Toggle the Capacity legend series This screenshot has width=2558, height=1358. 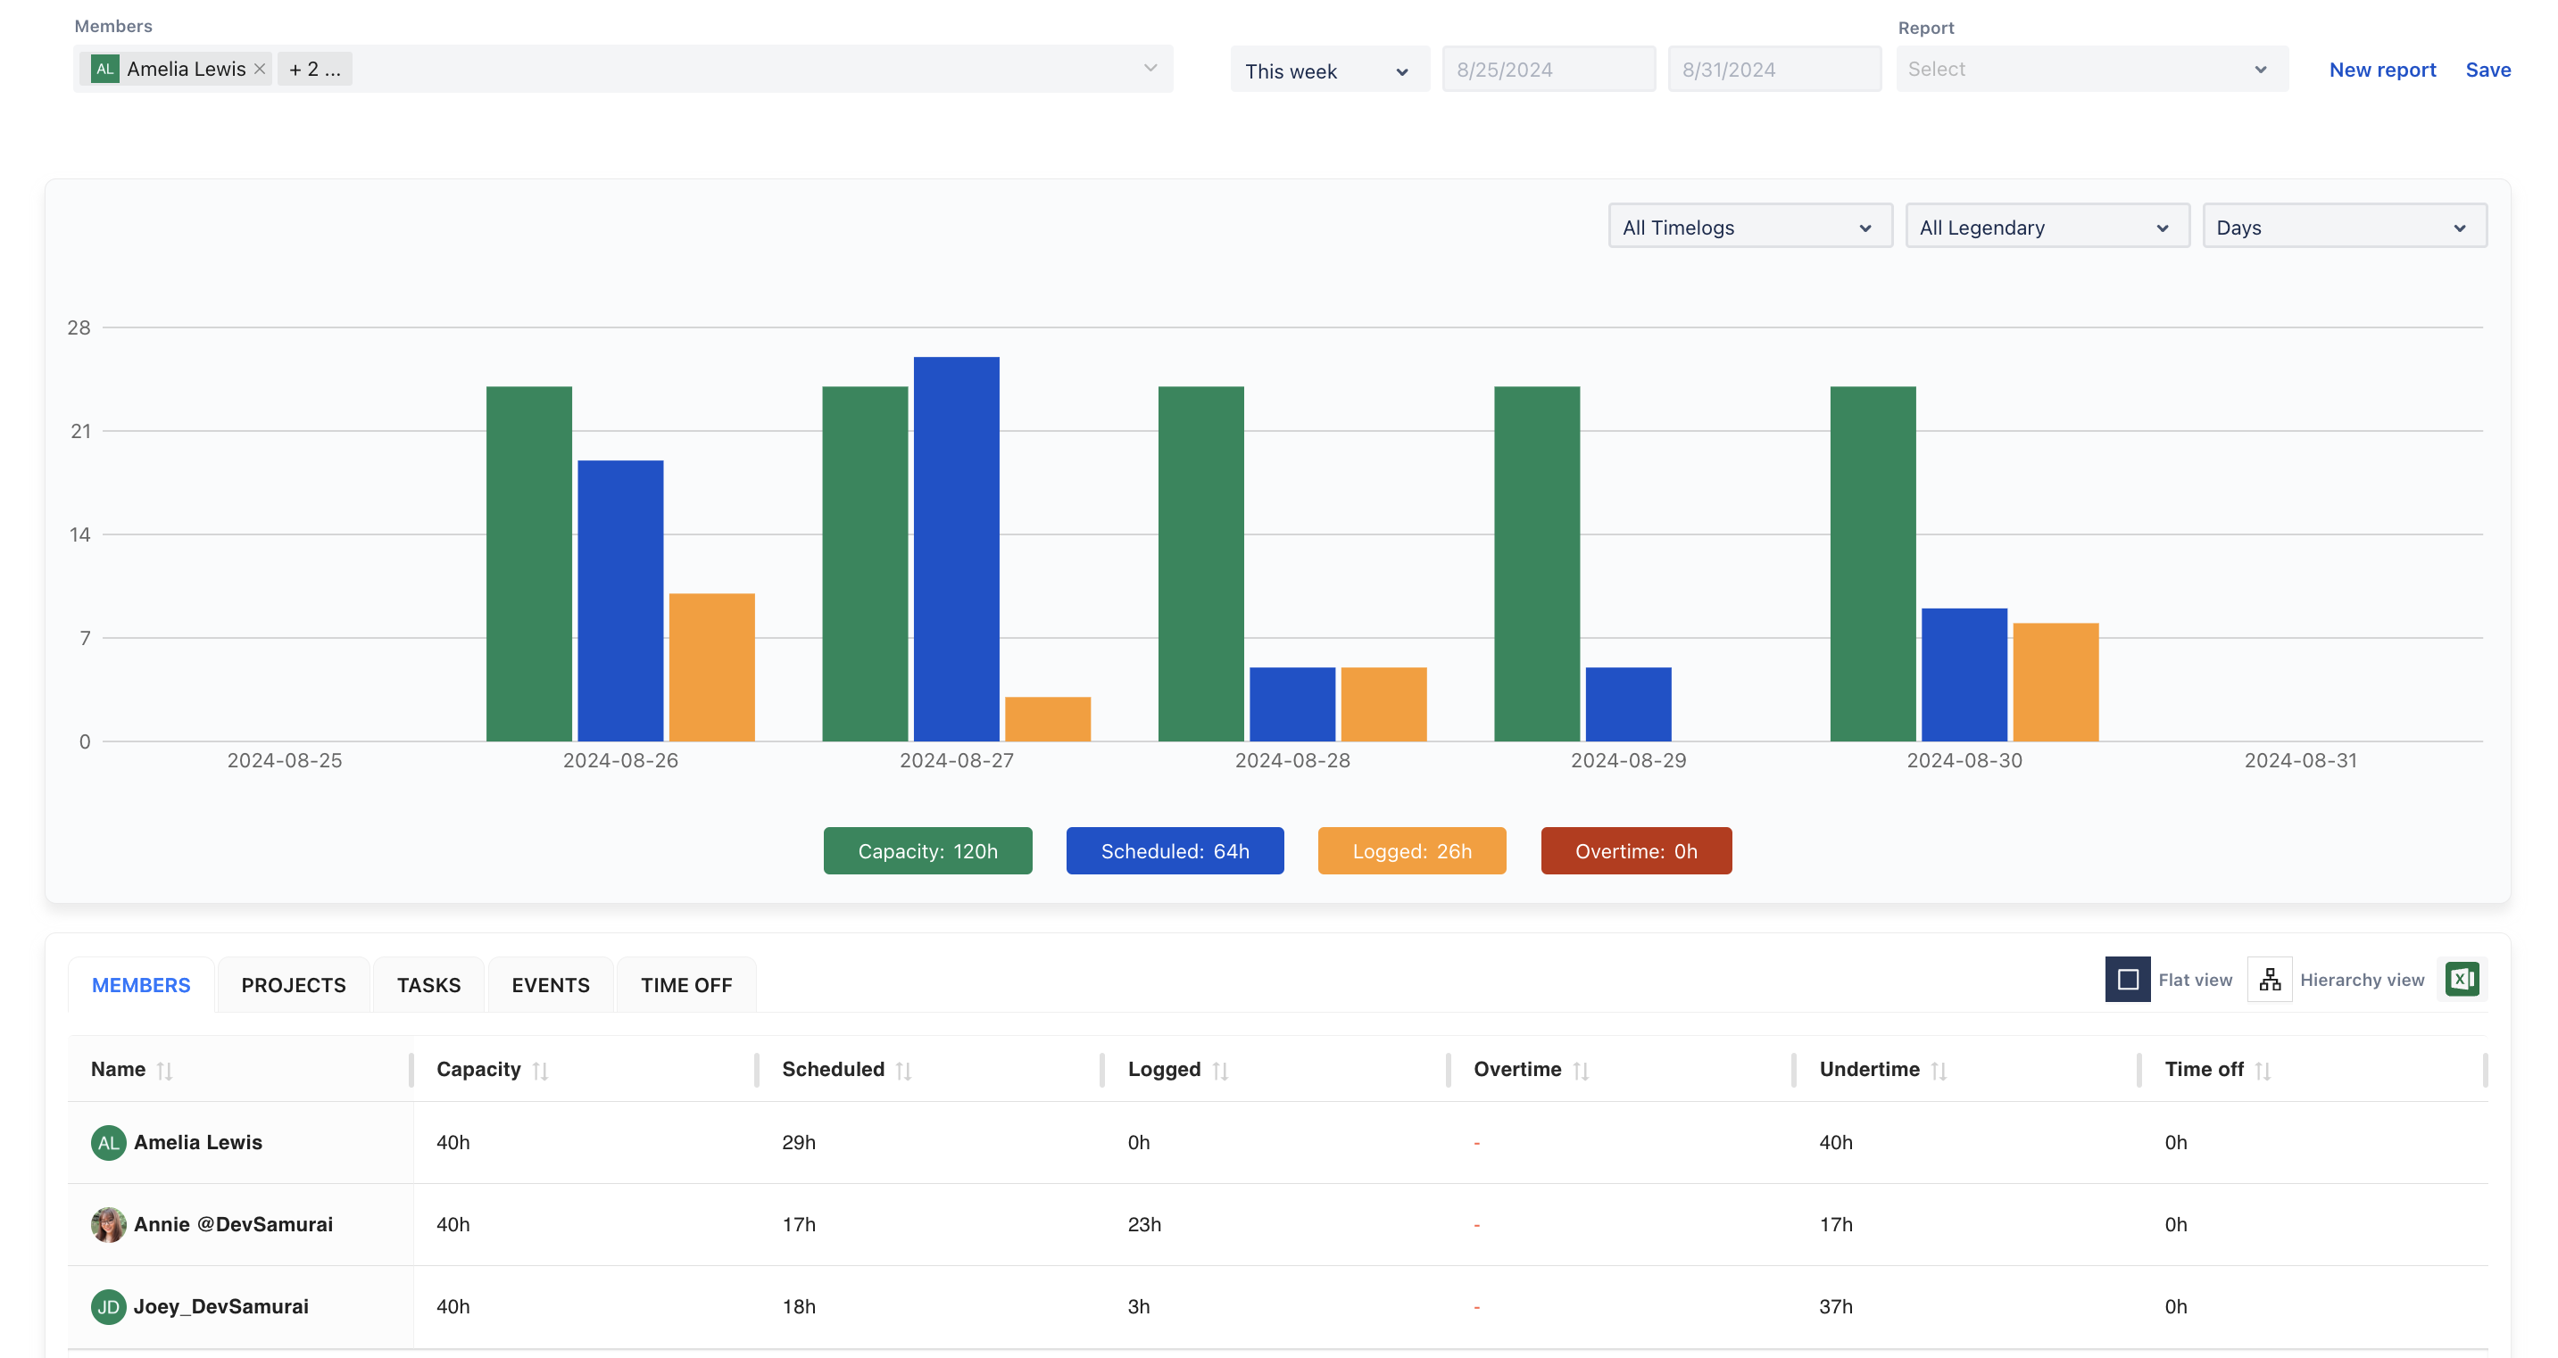[927, 850]
